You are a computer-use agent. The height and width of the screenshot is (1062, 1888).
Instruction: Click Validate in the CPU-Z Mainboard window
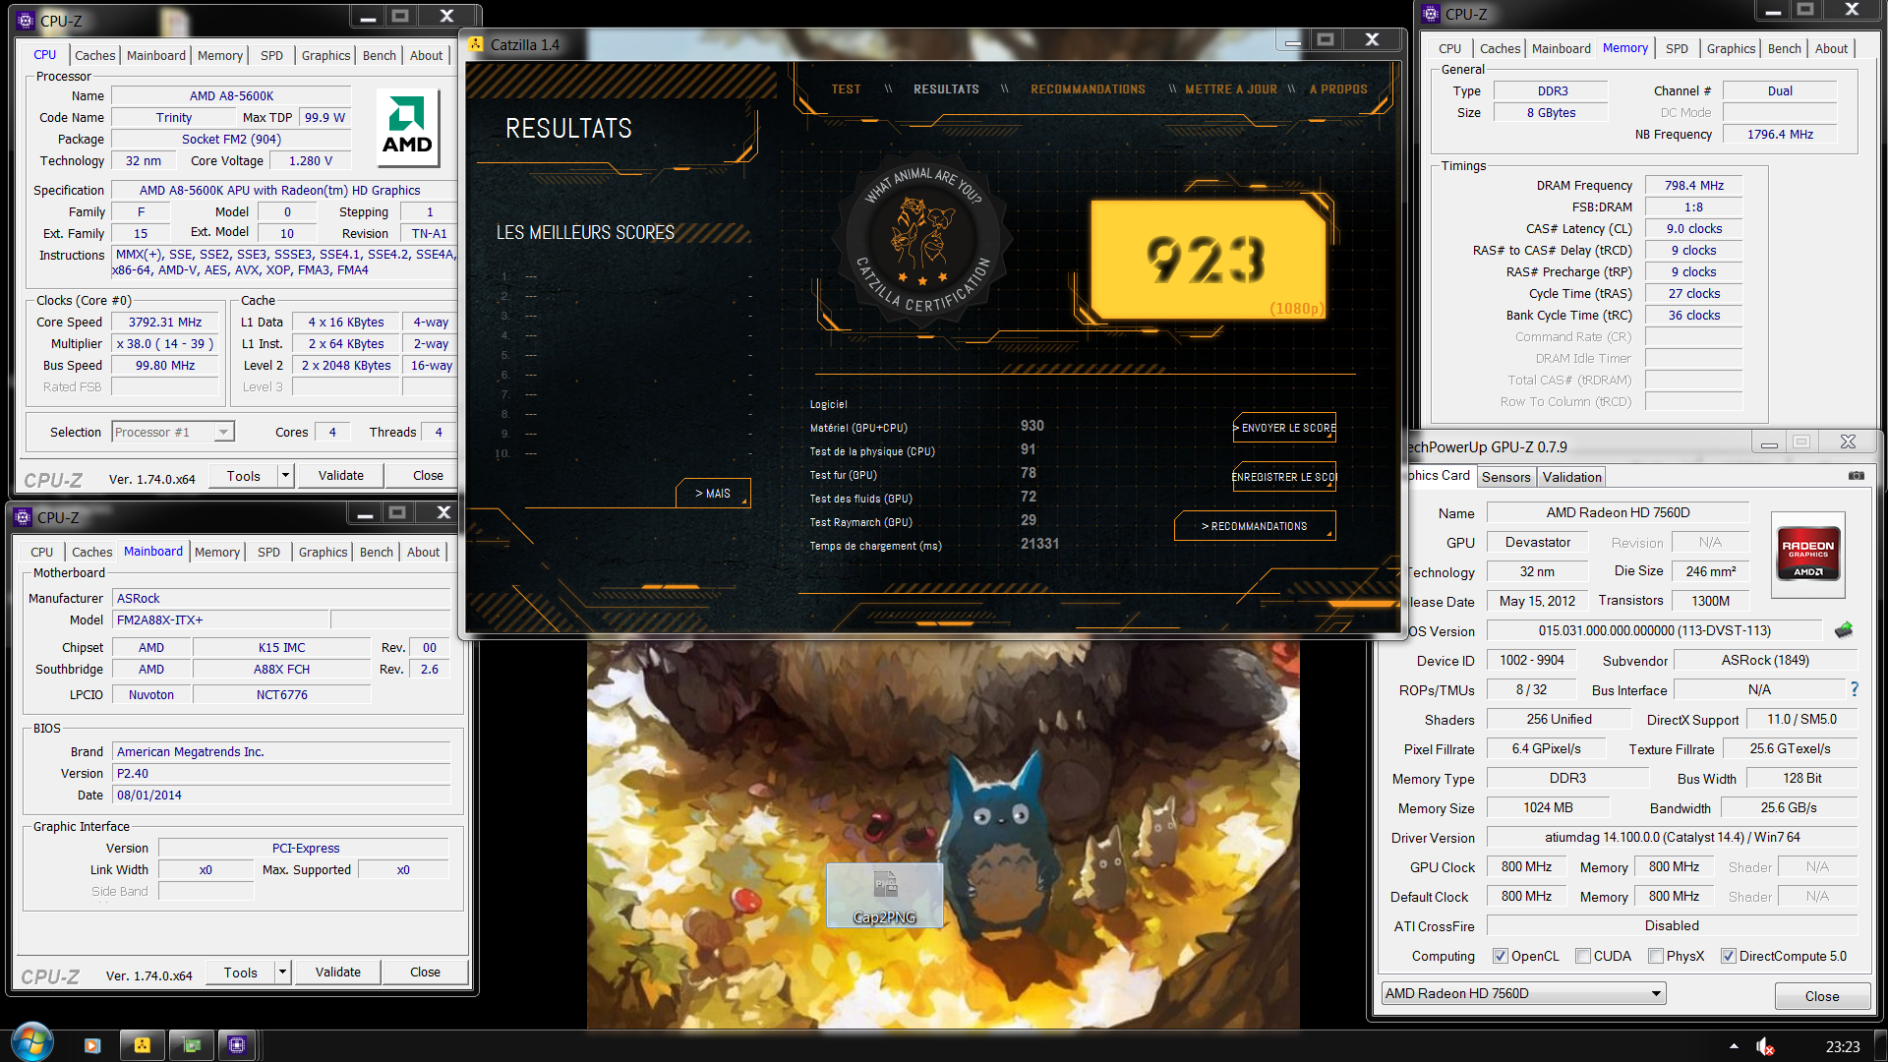tap(338, 973)
